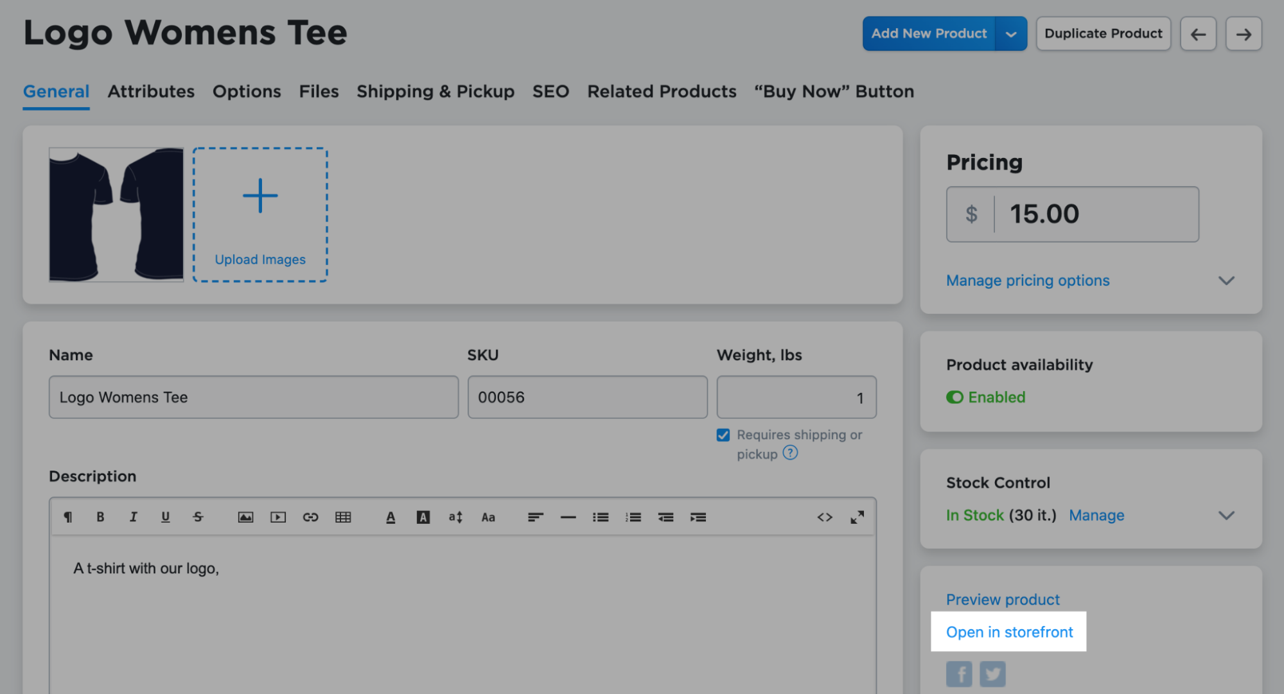Click the italic formatting icon
The height and width of the screenshot is (694, 1284).
(133, 517)
